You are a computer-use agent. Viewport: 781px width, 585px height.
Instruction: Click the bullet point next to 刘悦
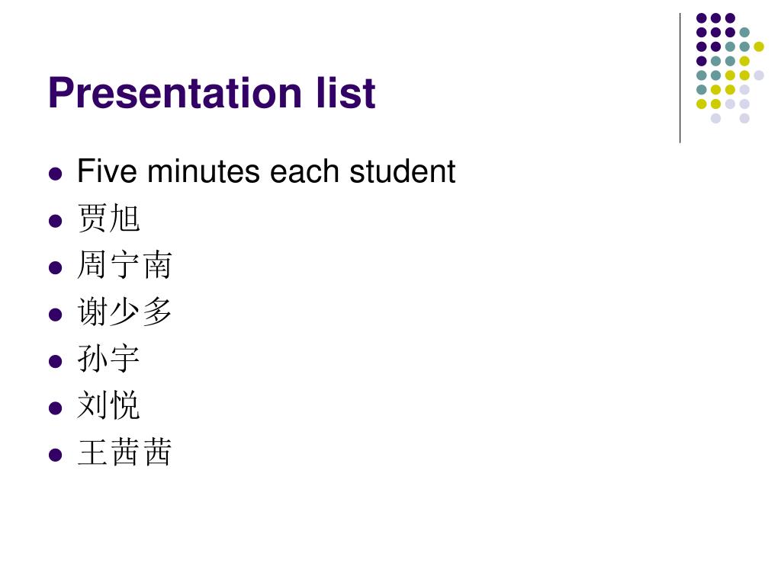55,408
